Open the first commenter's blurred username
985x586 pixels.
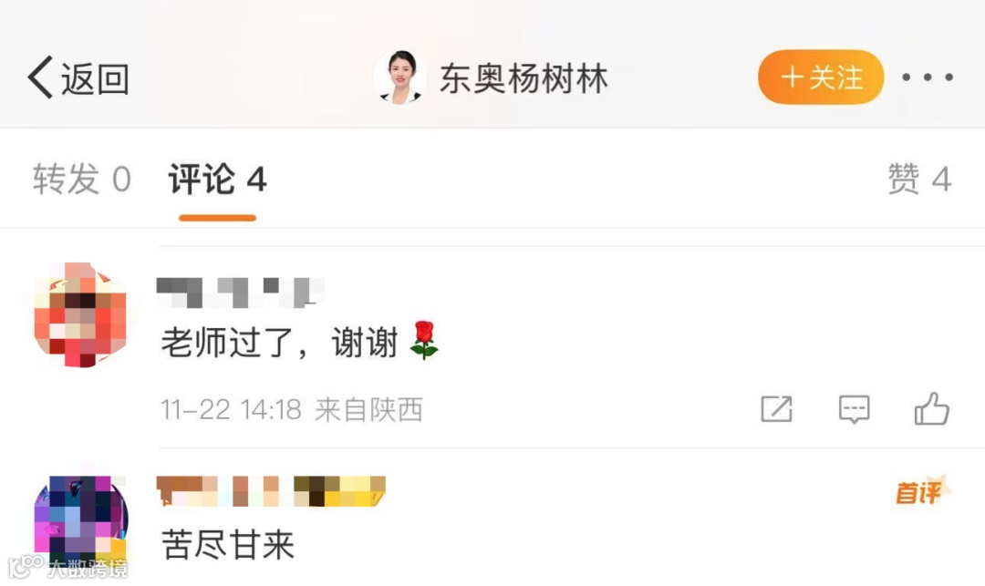(x=240, y=293)
